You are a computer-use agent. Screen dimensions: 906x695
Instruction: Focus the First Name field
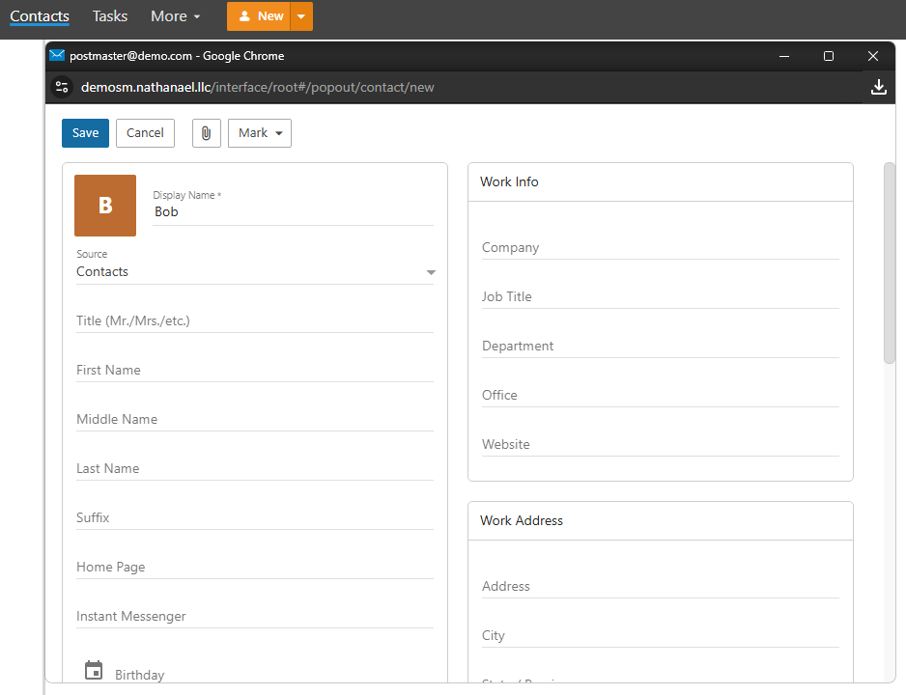tap(254, 371)
